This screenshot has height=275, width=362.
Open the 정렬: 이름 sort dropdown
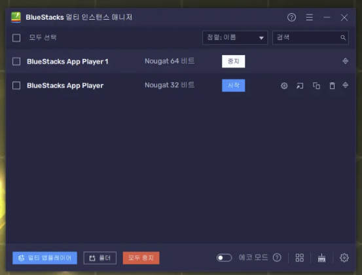coord(235,37)
